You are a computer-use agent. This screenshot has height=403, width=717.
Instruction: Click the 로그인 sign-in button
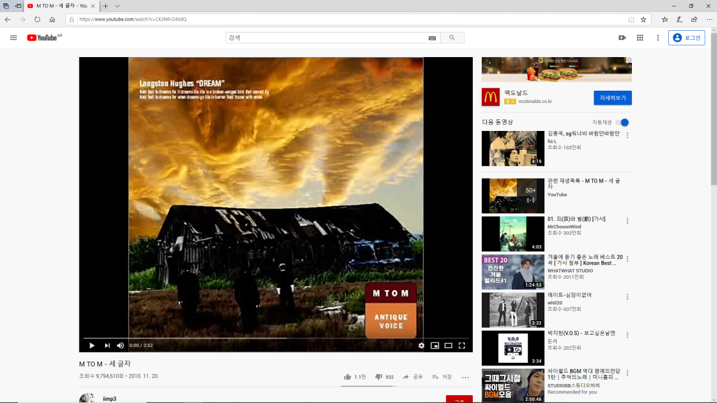686,38
